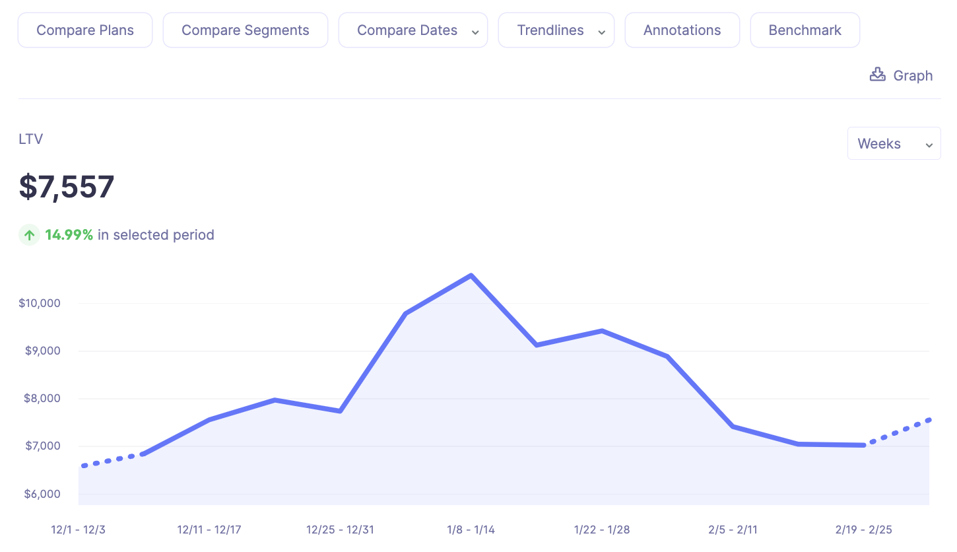
Task: Enable the Benchmark view
Action: 805,30
